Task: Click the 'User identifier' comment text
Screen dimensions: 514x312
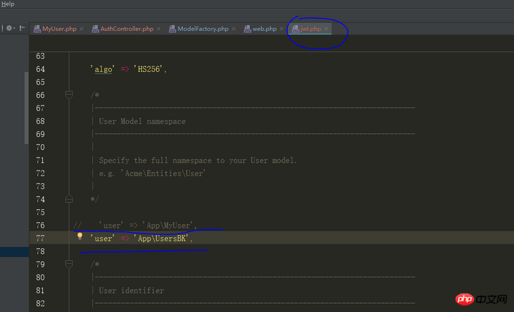Action: pyautogui.click(x=132, y=291)
